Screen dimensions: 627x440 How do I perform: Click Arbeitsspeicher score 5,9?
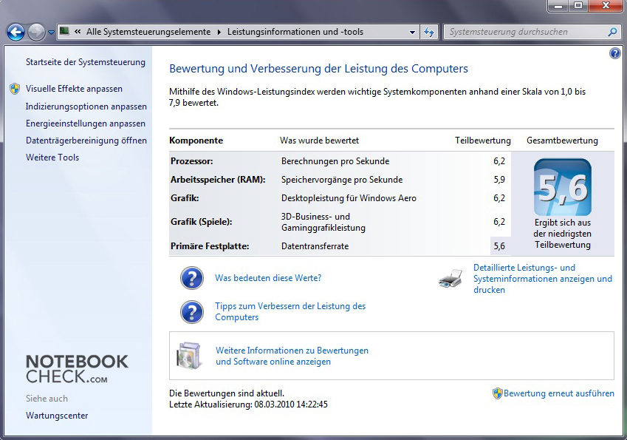499,180
